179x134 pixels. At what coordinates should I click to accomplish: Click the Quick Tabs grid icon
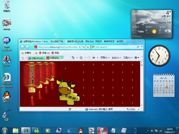point(23,58)
